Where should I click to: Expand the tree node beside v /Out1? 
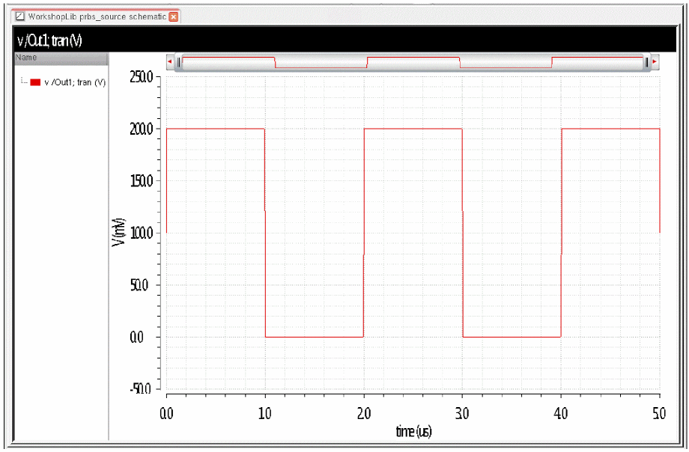pos(24,82)
